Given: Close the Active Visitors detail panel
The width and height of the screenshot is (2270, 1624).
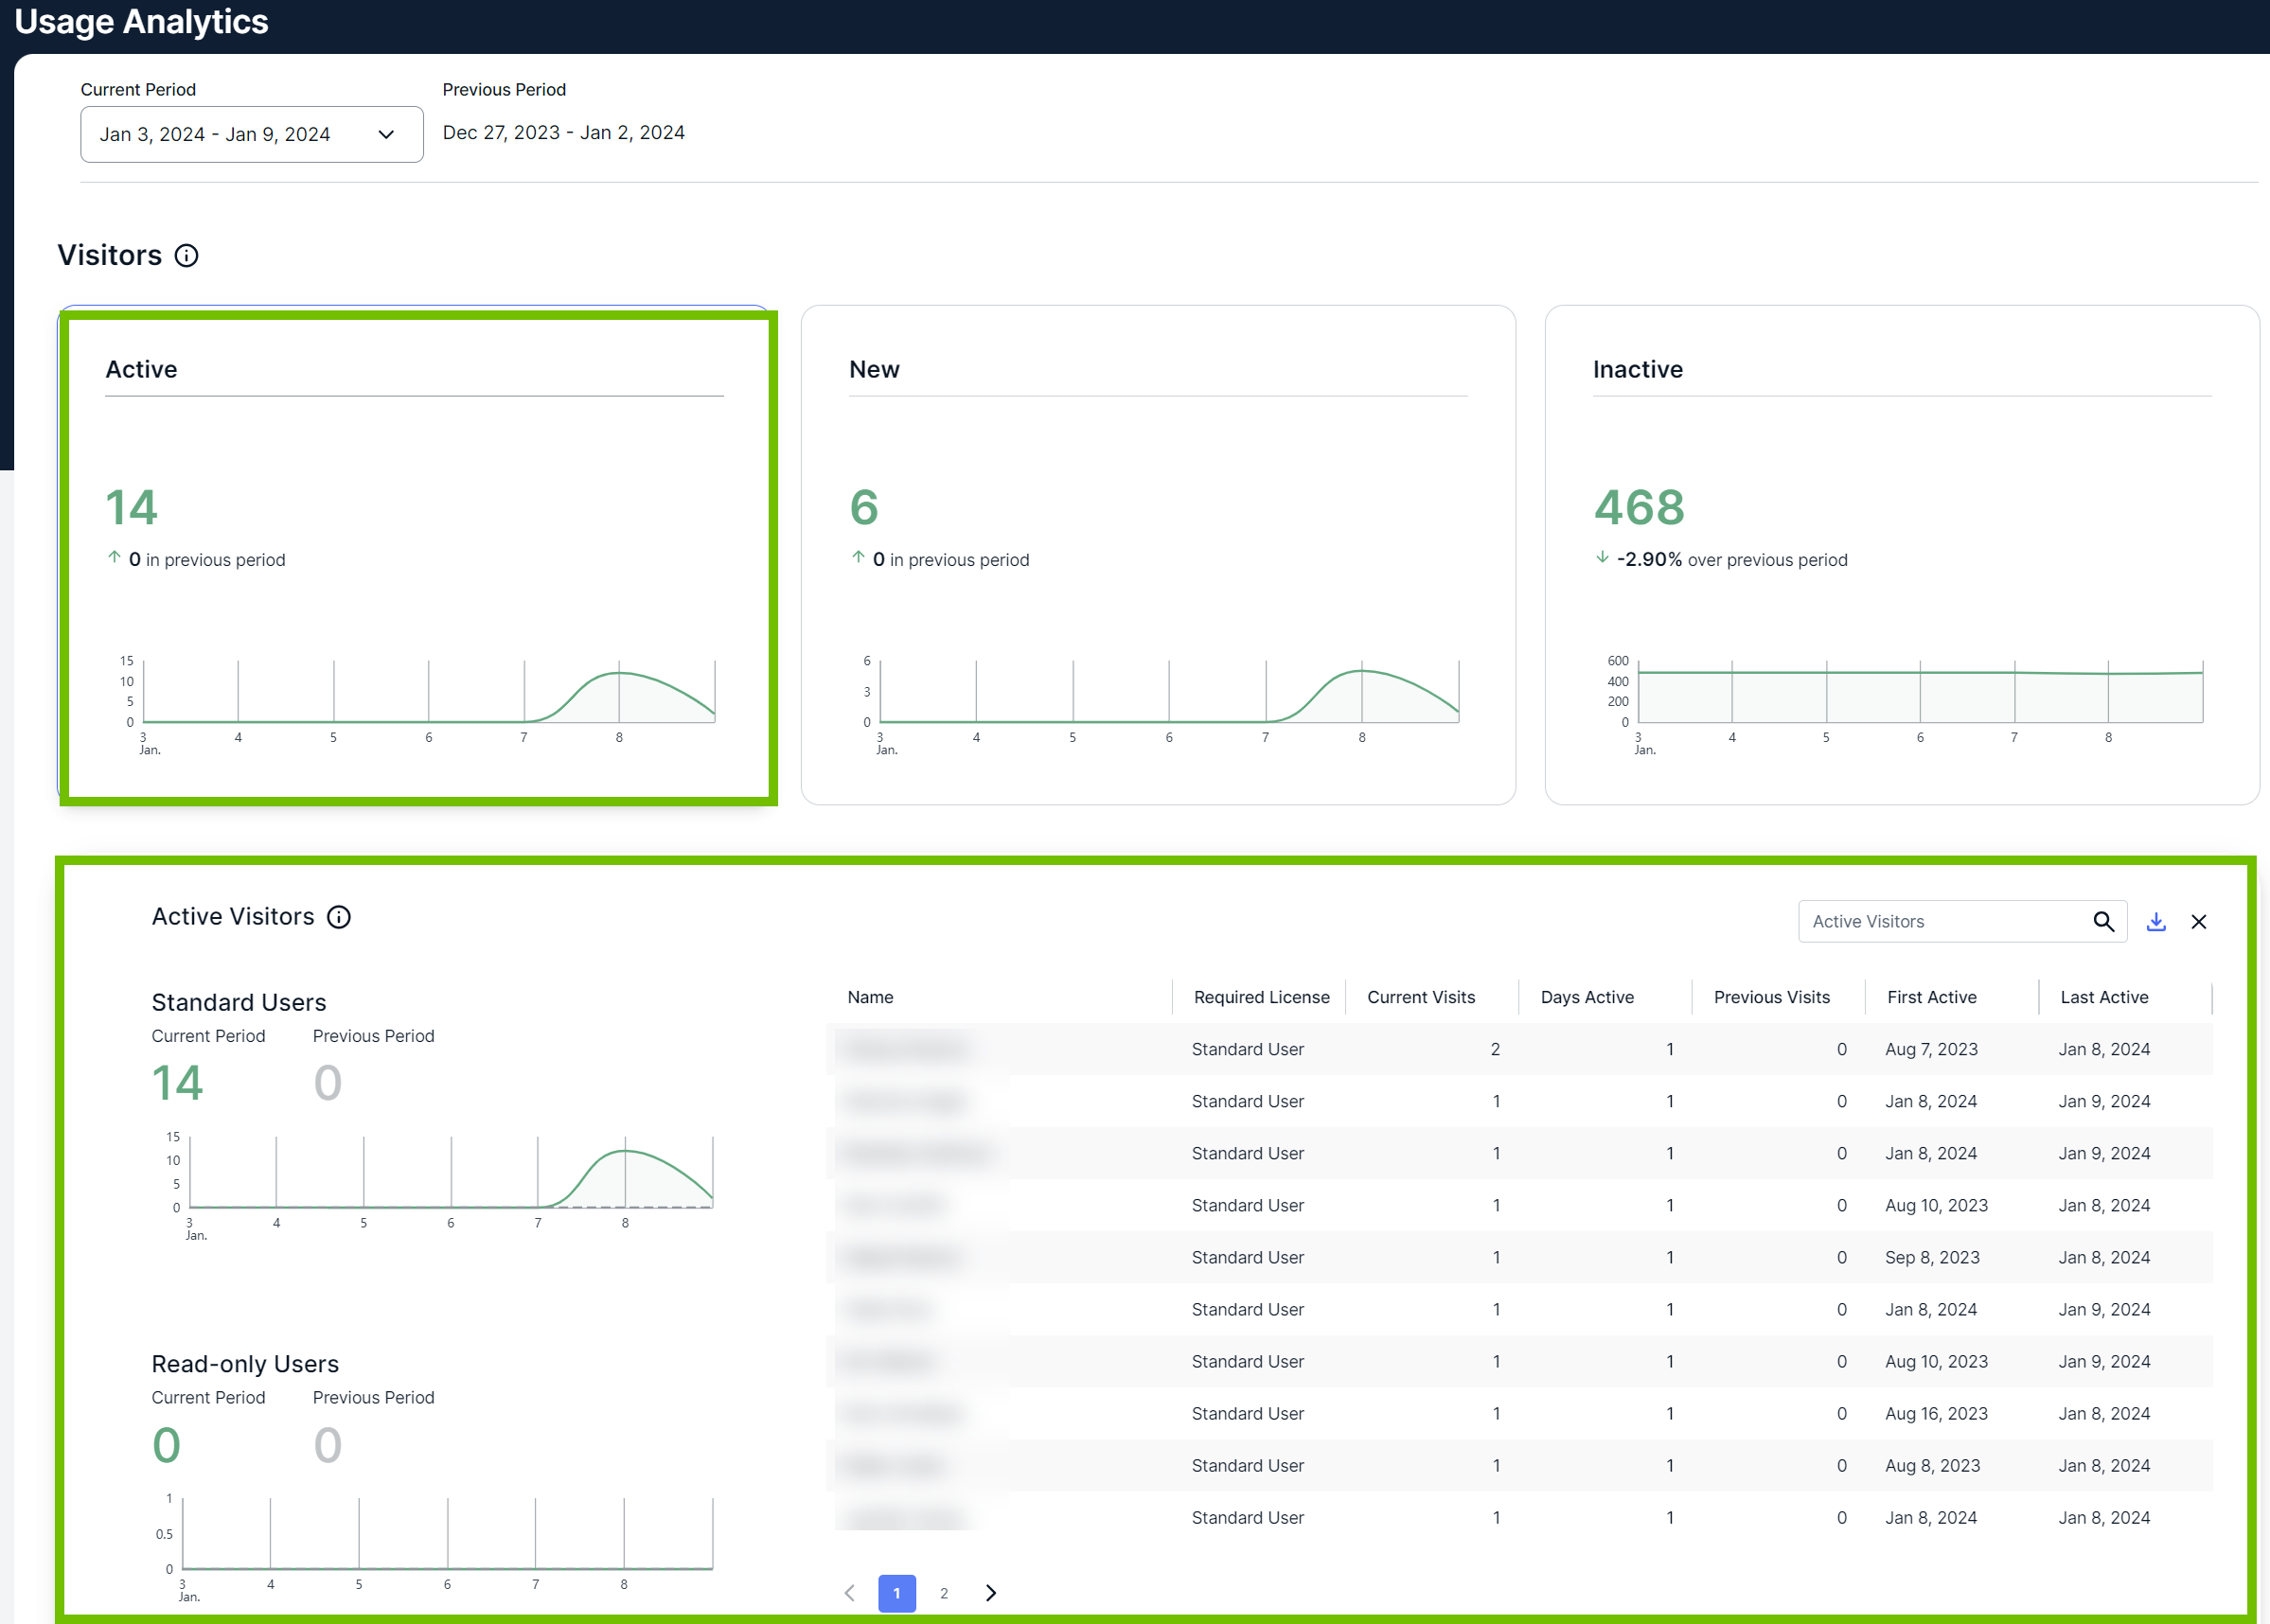Looking at the screenshot, I should 2198,922.
